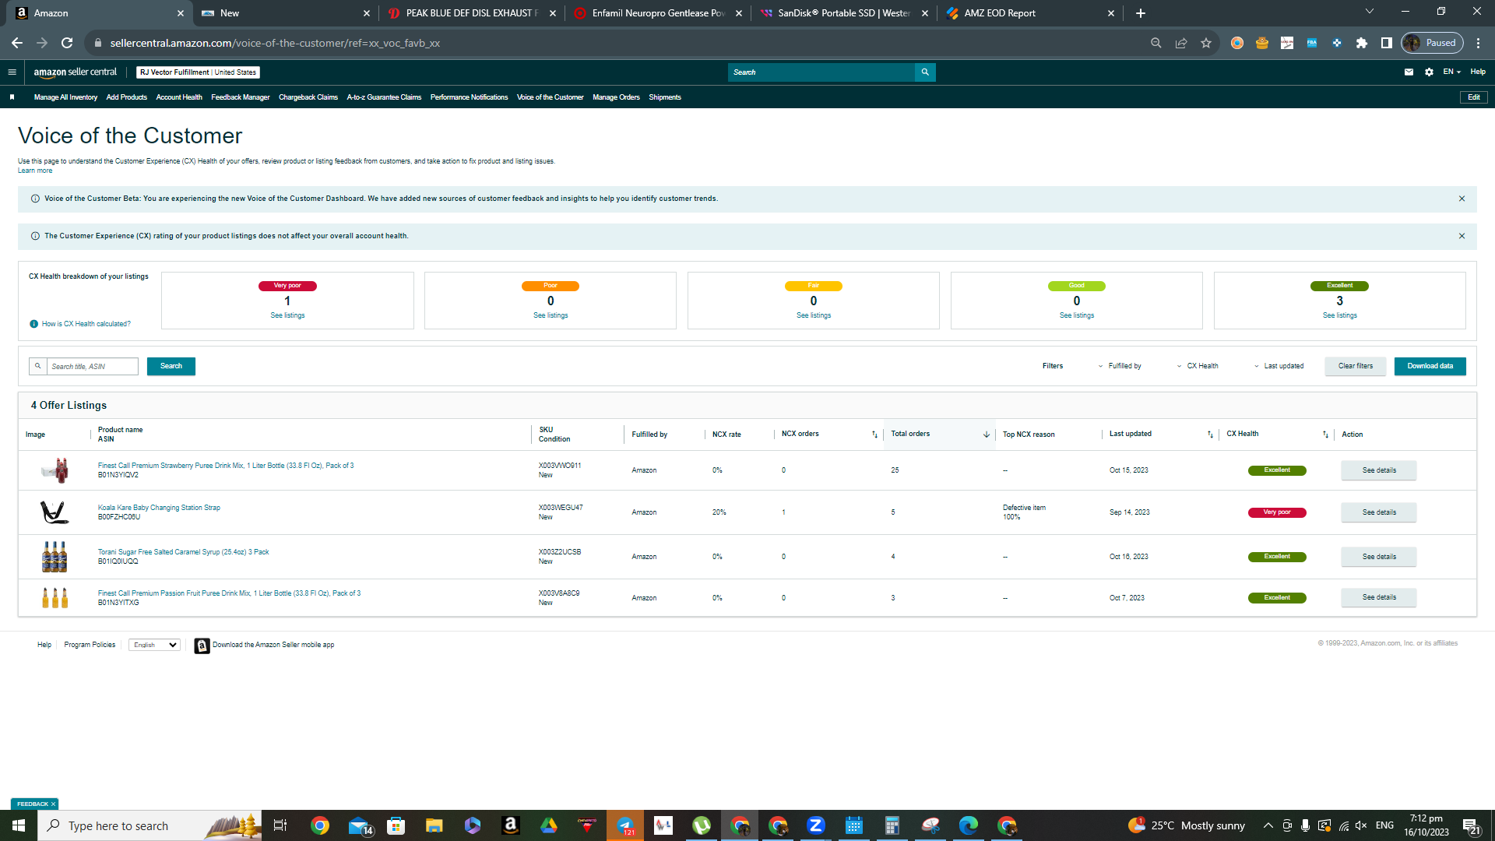Open File Explorer from the taskbar
The width and height of the screenshot is (1495, 841).
pos(434,825)
